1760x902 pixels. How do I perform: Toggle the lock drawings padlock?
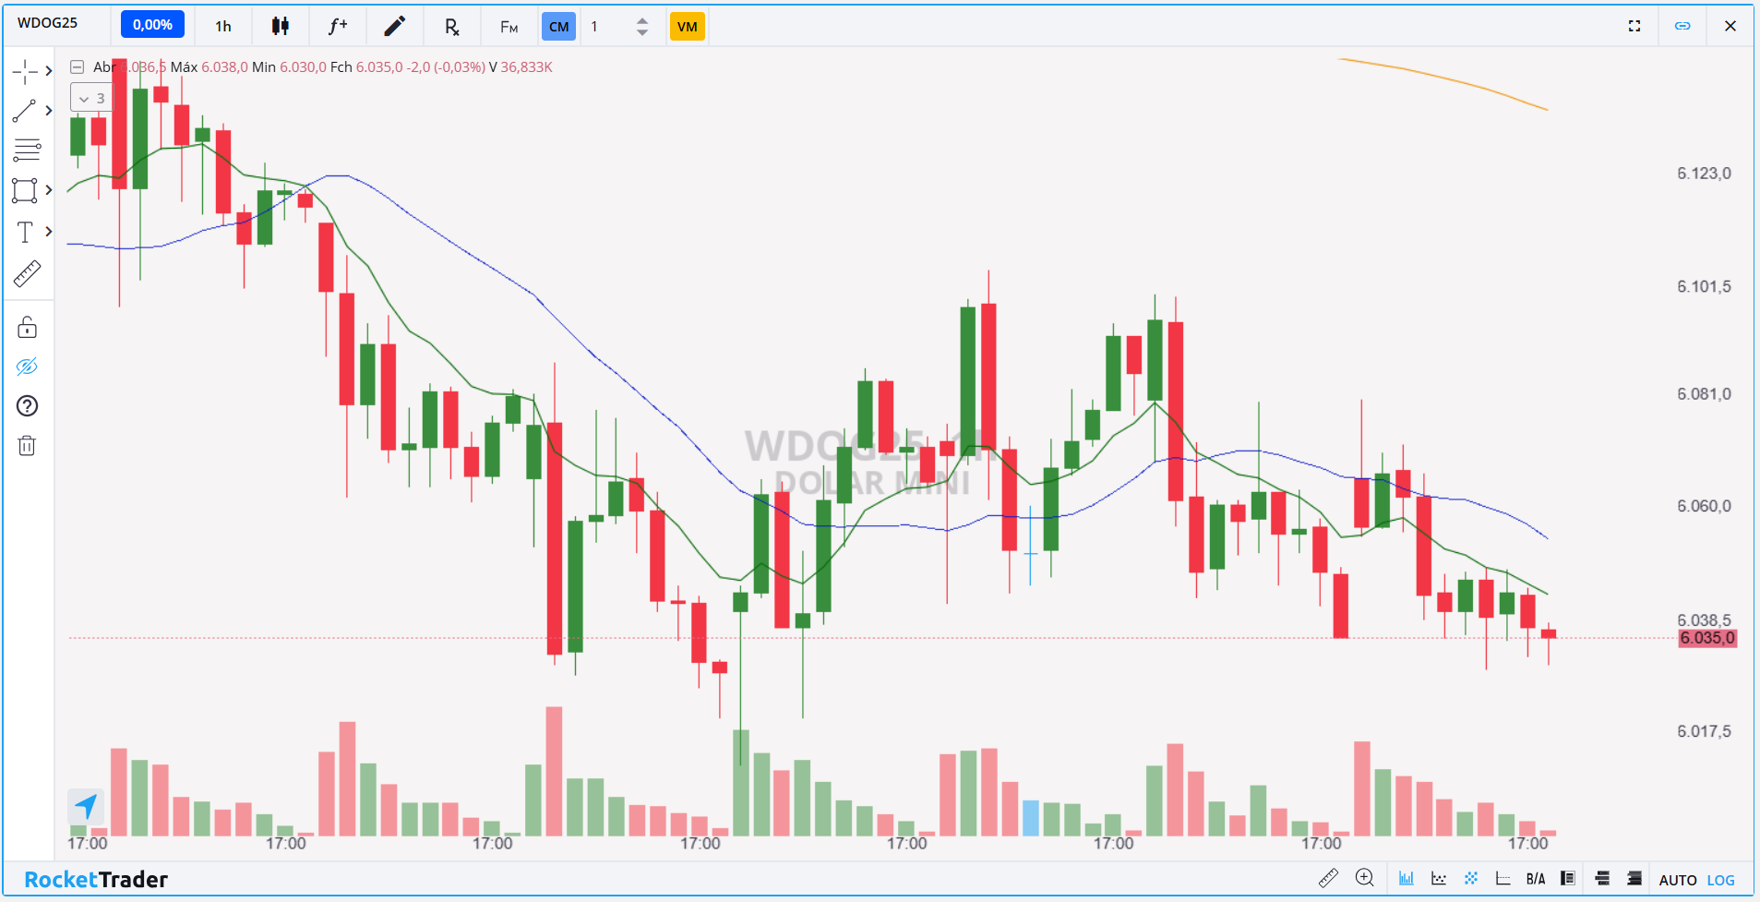click(27, 328)
